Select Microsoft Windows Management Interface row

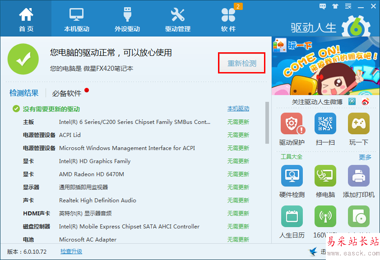pos(136,148)
